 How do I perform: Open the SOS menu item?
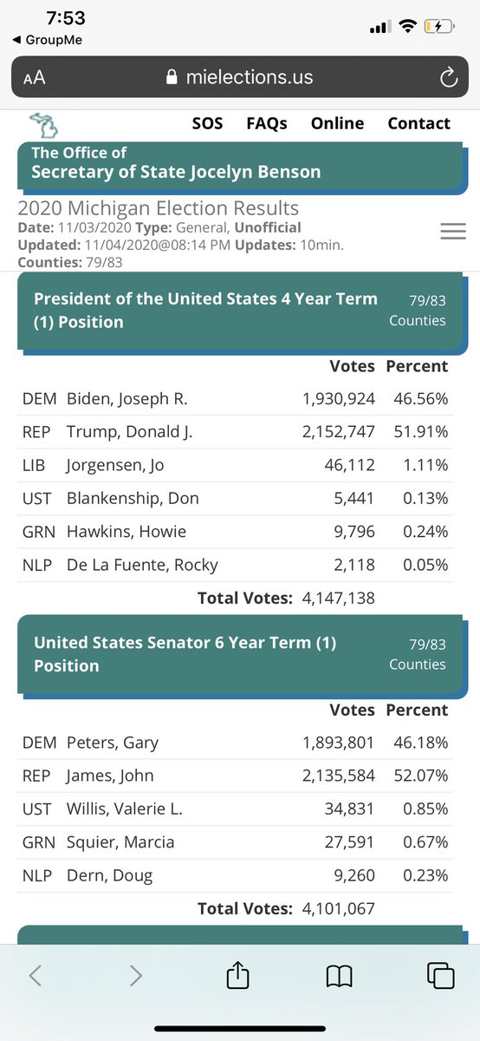coord(207,123)
